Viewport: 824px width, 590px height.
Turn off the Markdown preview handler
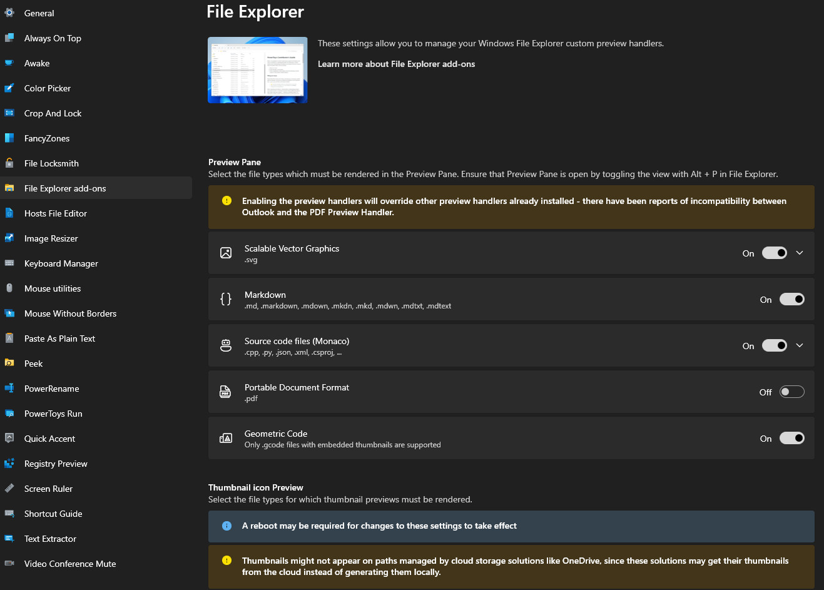point(792,299)
